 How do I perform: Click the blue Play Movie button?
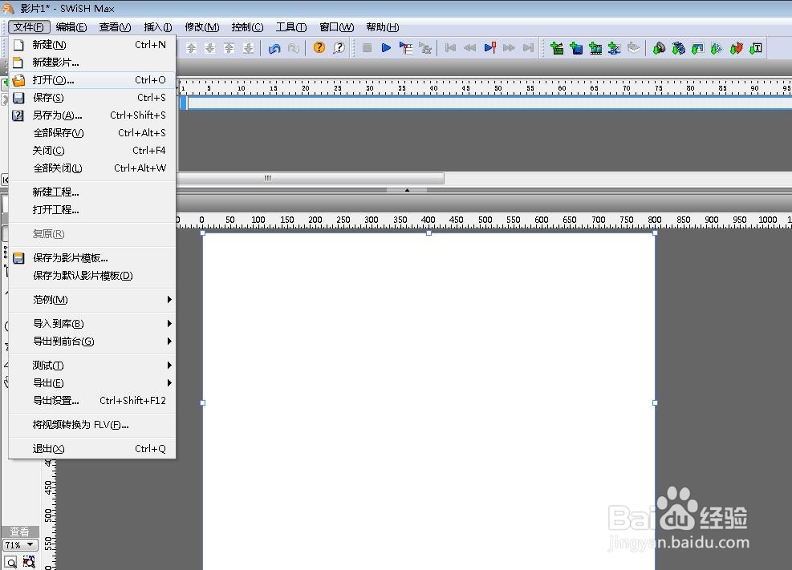click(387, 48)
